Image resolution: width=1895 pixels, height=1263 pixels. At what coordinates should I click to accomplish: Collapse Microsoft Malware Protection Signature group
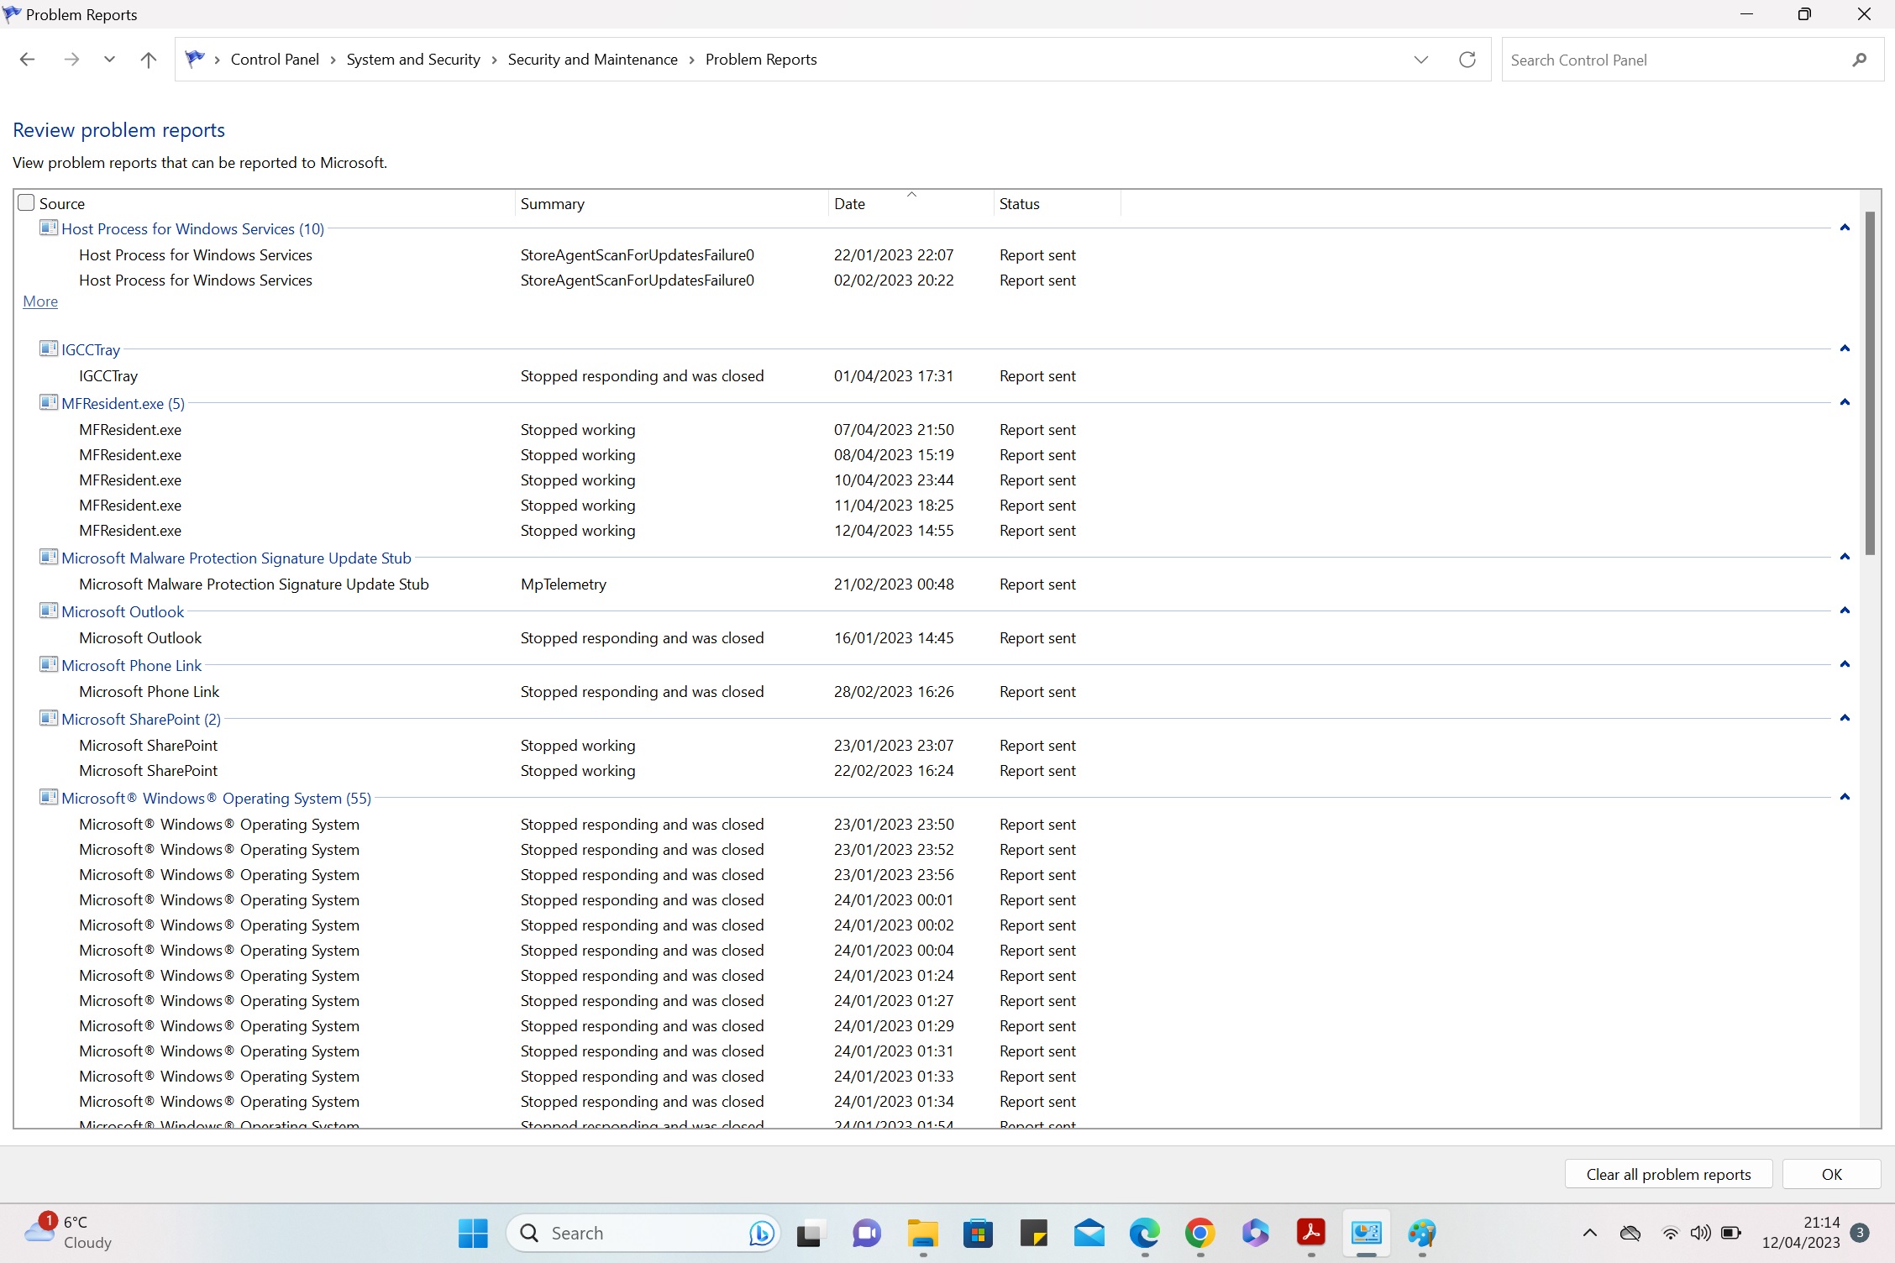(x=1845, y=557)
